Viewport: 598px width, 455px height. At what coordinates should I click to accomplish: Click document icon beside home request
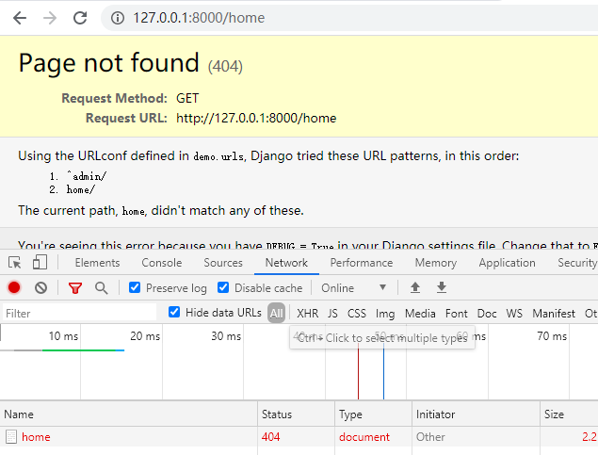(x=11, y=437)
